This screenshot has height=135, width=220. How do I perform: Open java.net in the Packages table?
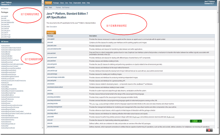[x=50, y=120]
